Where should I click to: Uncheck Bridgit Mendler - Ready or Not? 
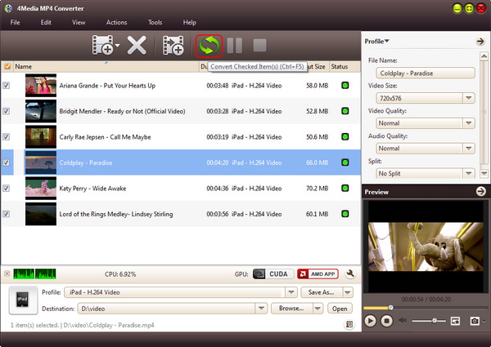(x=7, y=111)
